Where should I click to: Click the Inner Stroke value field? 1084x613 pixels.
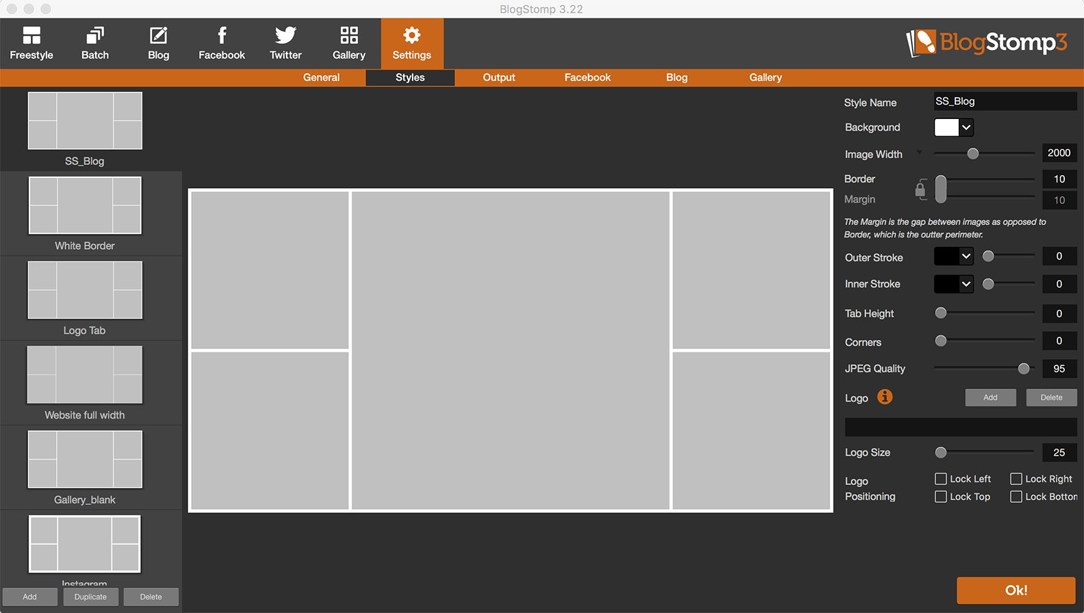tap(1059, 284)
